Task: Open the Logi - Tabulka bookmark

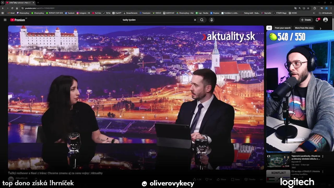Action: 202,13
